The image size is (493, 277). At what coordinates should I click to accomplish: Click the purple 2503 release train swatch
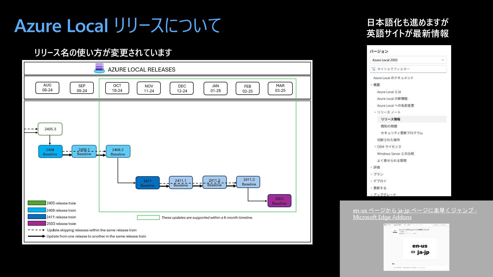(x=37, y=224)
